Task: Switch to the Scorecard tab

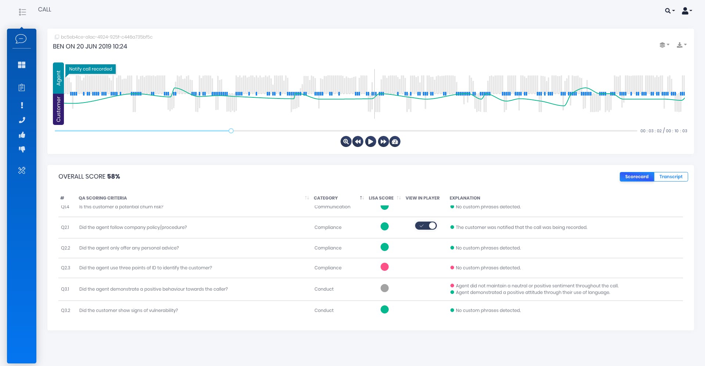Action: click(x=637, y=177)
